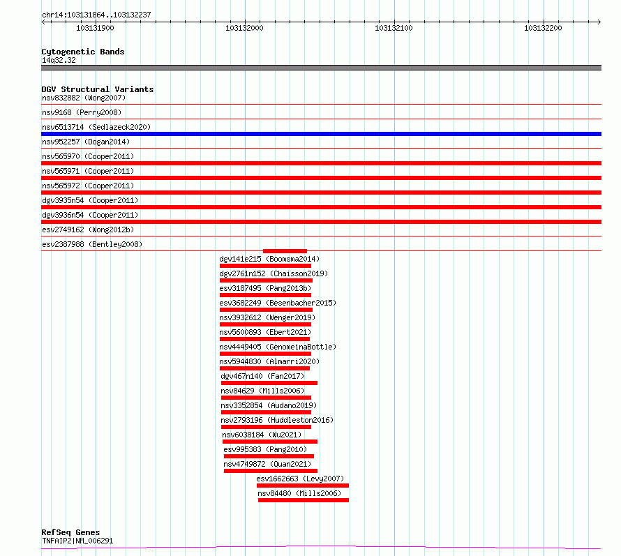Click ruler position 103132100
621x556 pixels.
click(394, 28)
